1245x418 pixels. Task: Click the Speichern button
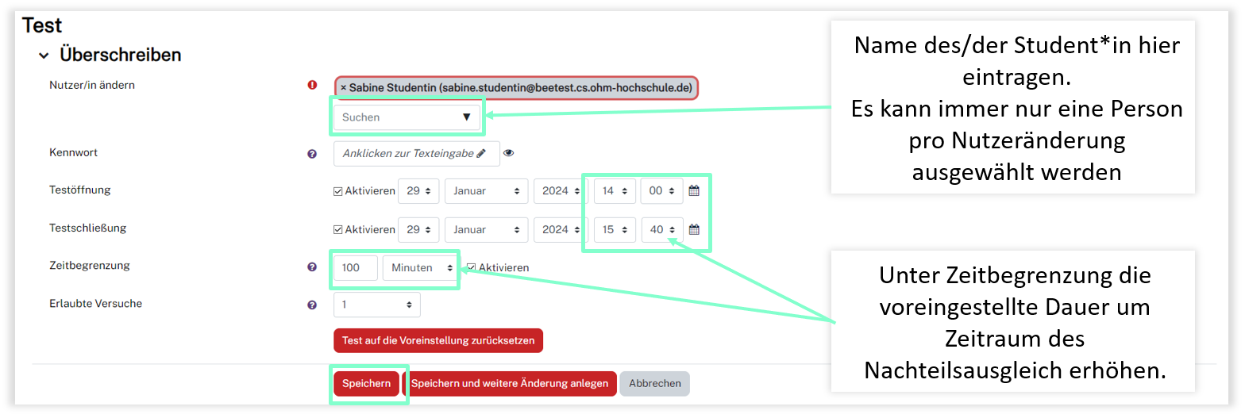pyautogui.click(x=366, y=383)
